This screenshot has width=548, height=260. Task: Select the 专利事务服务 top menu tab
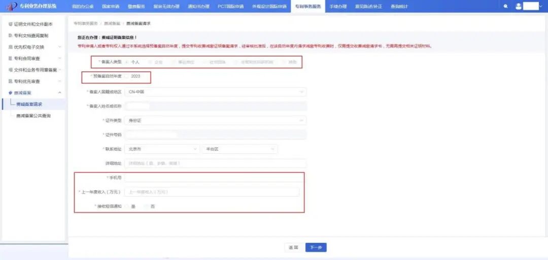pyautogui.click(x=307, y=6)
